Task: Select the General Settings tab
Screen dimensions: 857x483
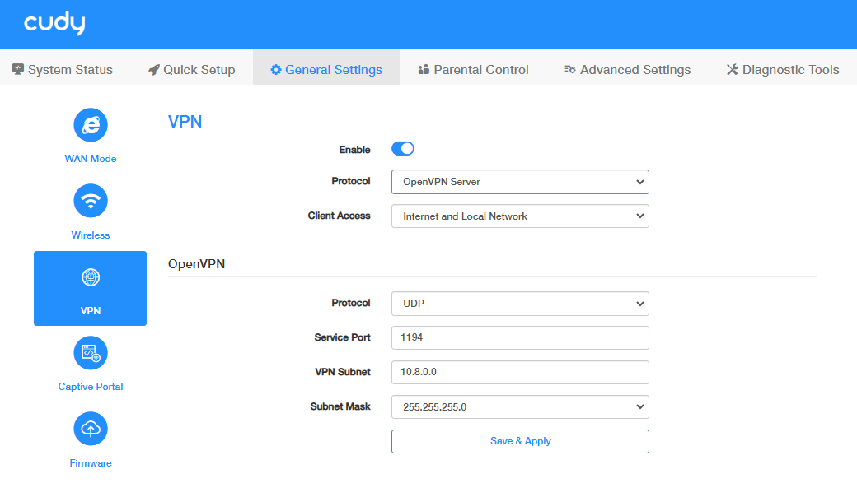Action: [326, 70]
